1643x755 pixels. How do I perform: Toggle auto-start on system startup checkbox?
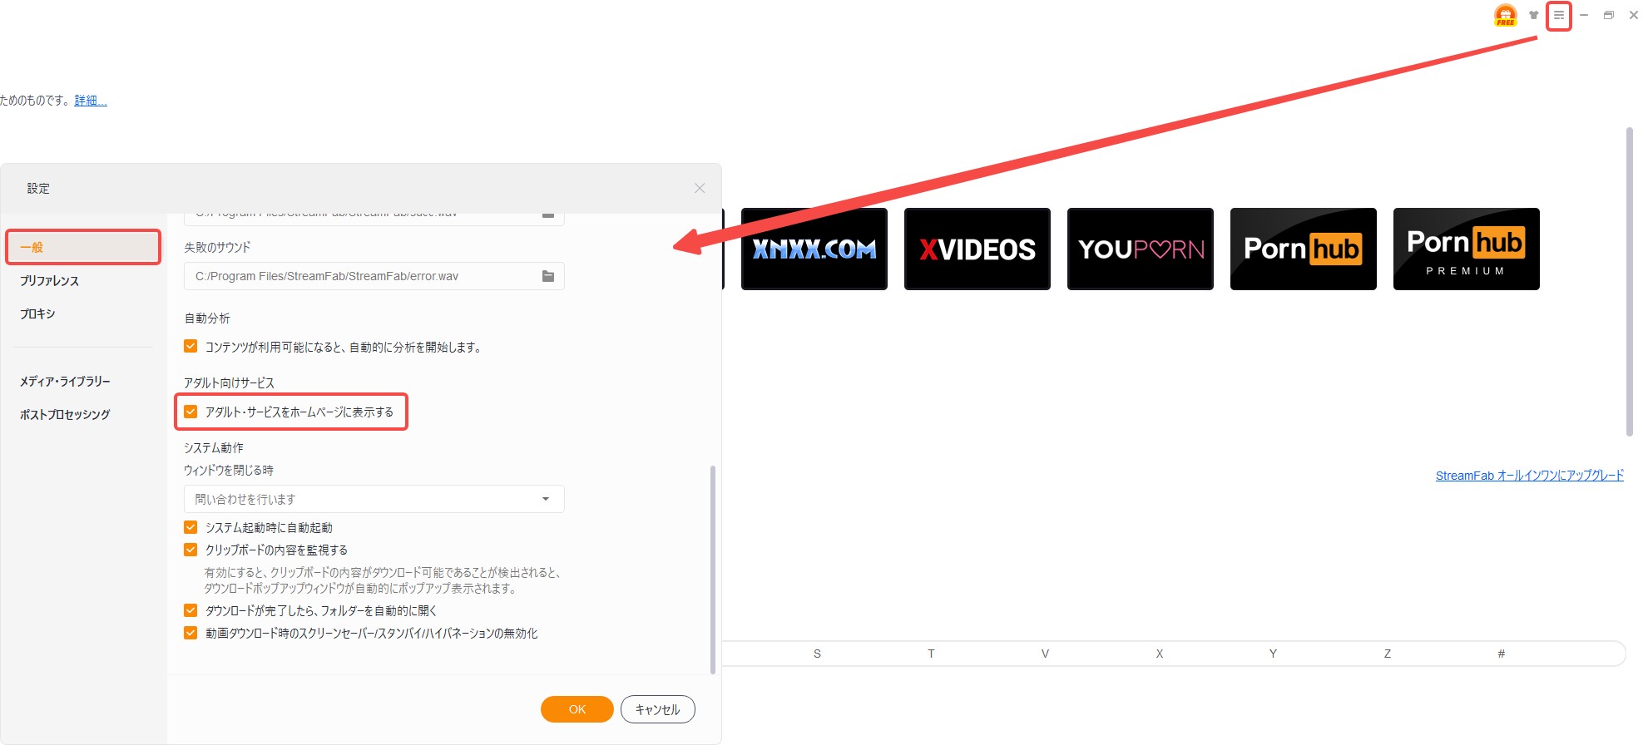coord(191,527)
